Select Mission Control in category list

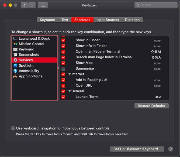coord(34,44)
